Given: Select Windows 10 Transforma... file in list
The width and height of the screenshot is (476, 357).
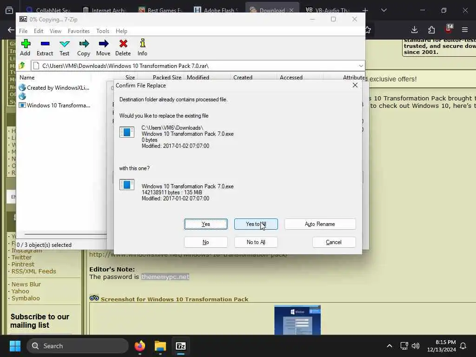Looking at the screenshot, I should click(55, 106).
